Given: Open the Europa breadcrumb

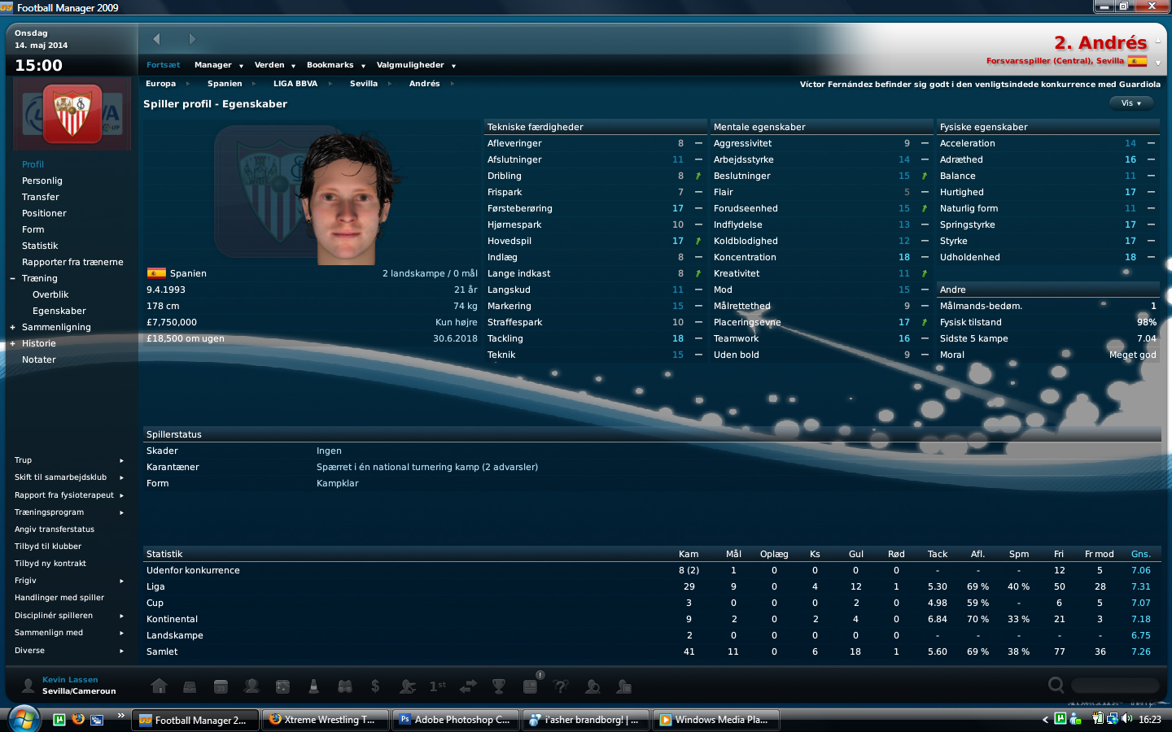Looking at the screenshot, I should click(x=160, y=84).
